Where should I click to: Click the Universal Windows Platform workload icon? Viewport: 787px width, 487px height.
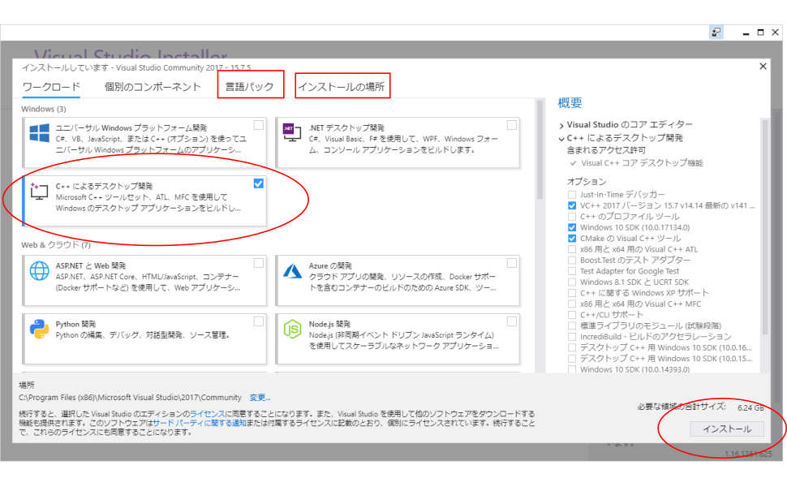[x=39, y=134]
